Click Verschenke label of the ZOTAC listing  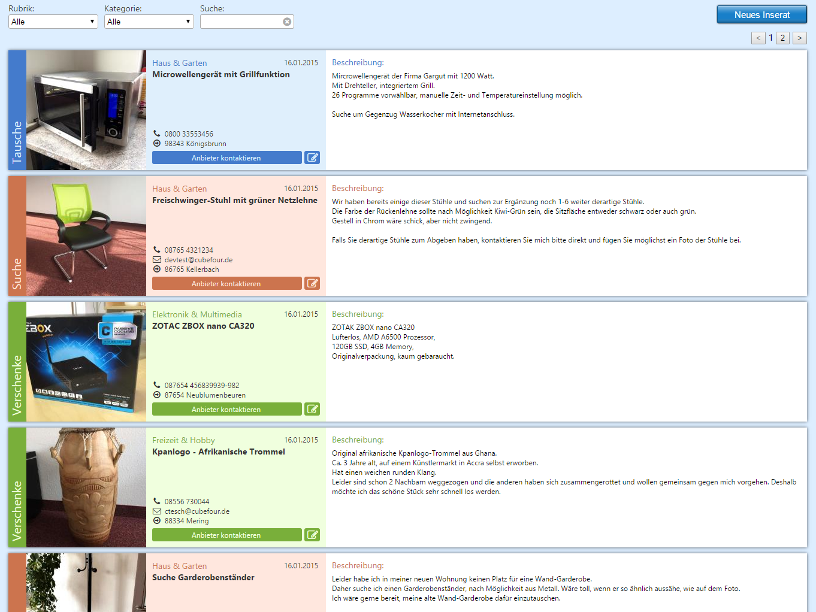[17, 385]
